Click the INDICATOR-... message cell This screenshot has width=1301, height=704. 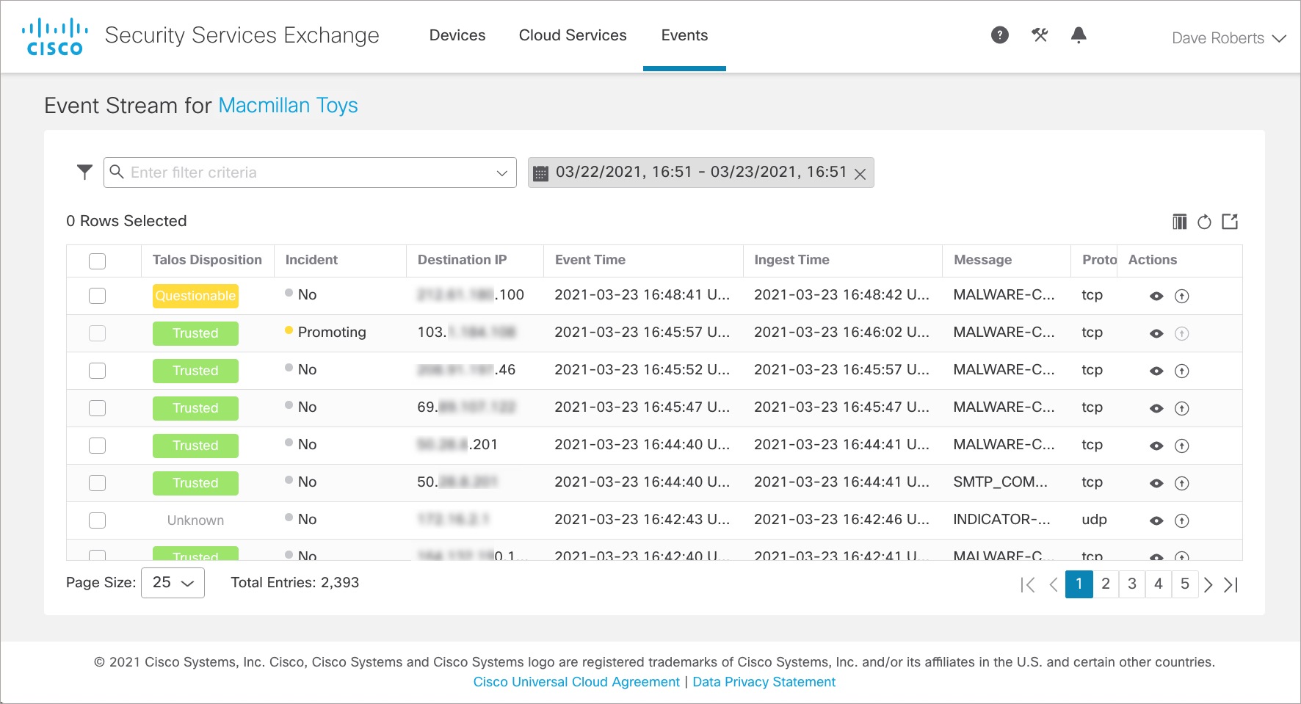tap(1001, 520)
